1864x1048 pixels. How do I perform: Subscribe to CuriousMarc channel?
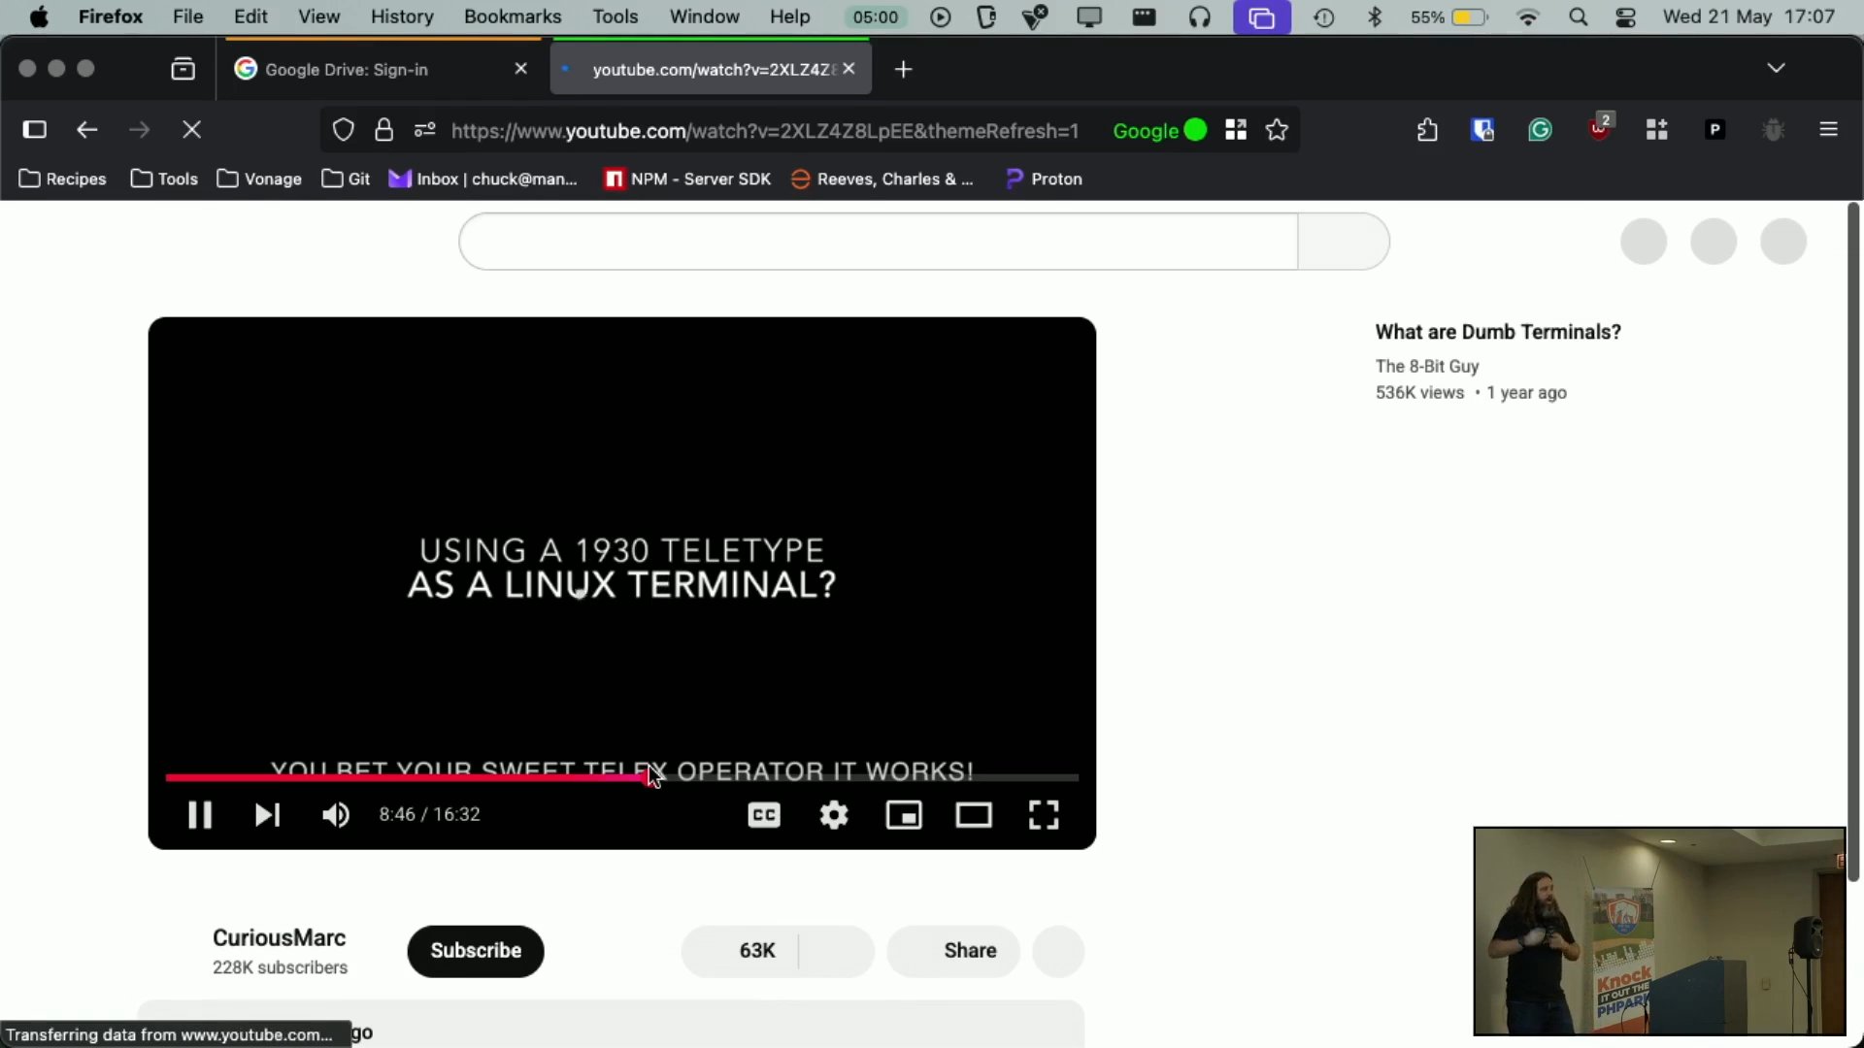476,951
